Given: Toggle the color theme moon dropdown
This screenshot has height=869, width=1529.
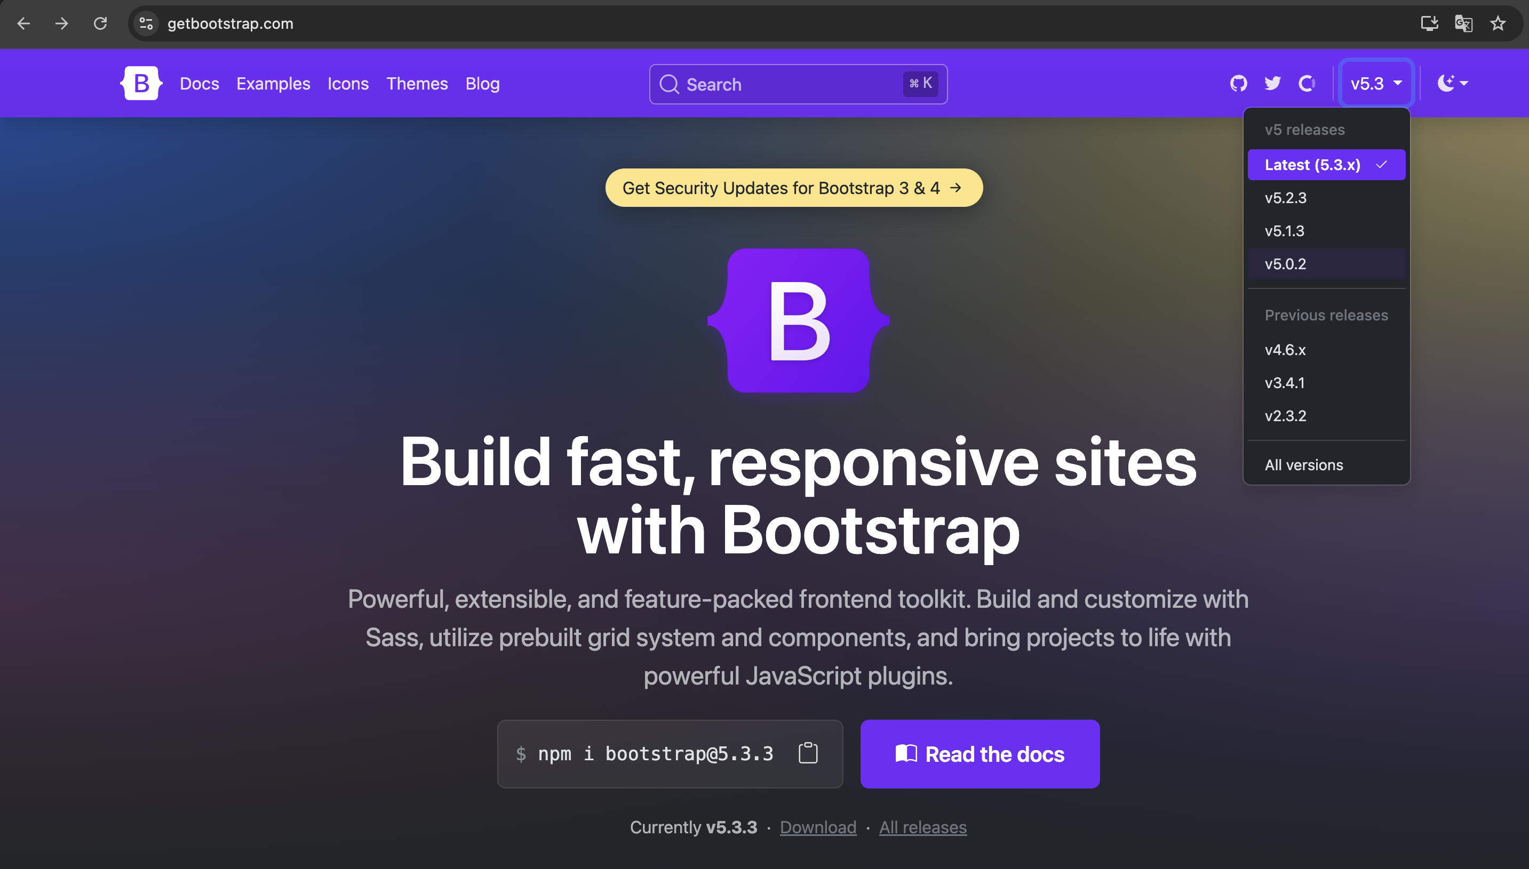Looking at the screenshot, I should point(1453,83).
